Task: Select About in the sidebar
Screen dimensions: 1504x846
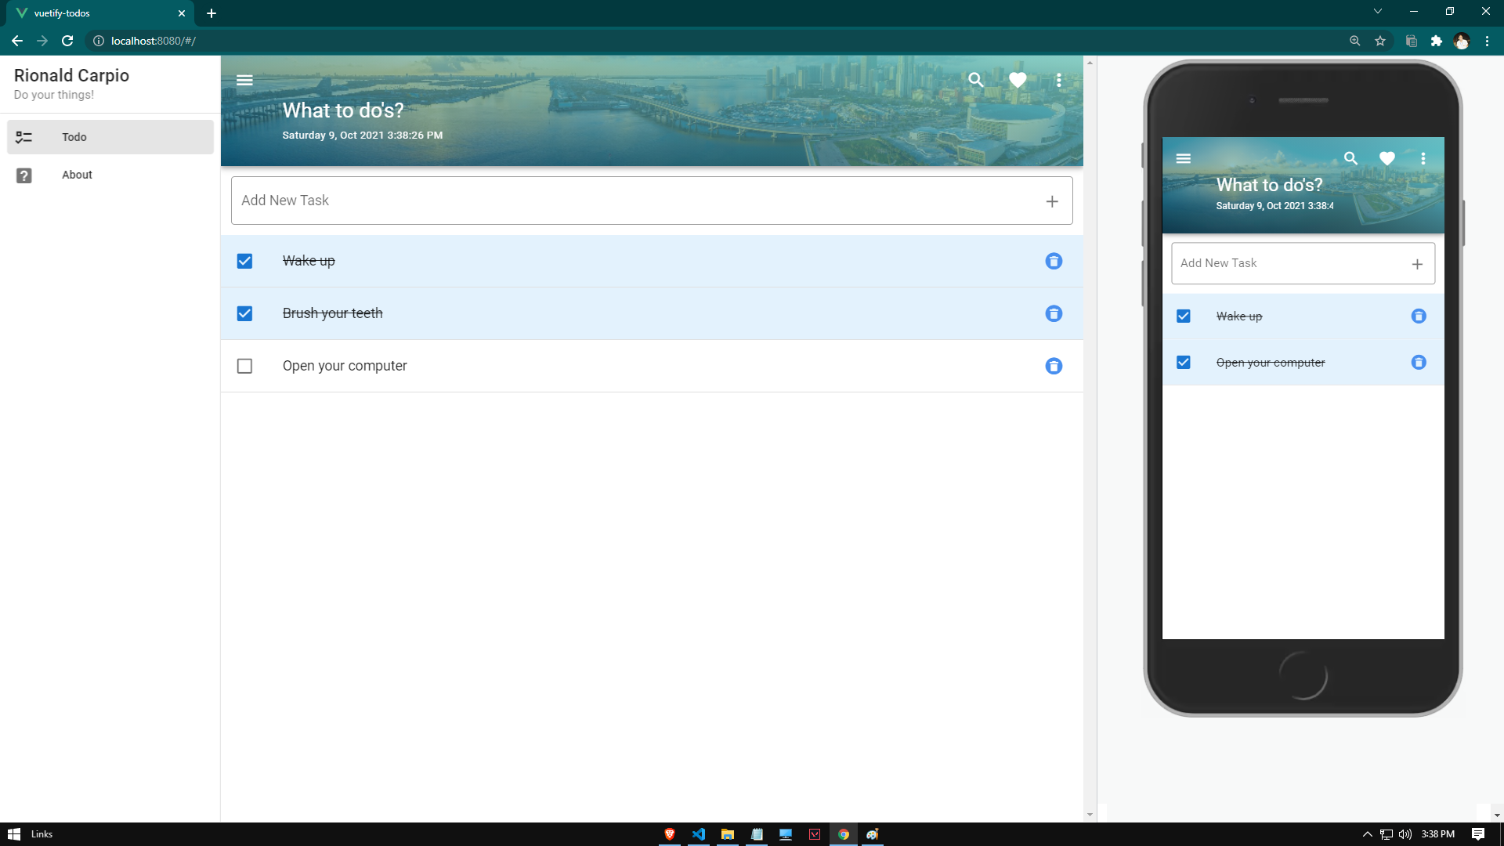Action: (110, 175)
